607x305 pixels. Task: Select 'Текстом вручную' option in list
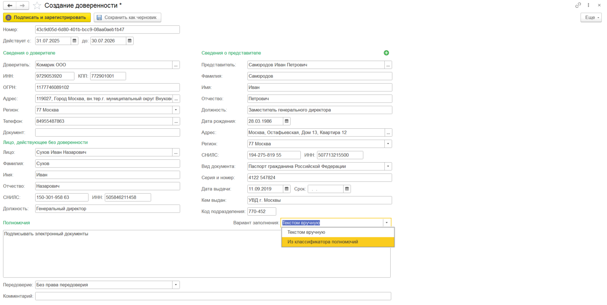click(x=338, y=232)
